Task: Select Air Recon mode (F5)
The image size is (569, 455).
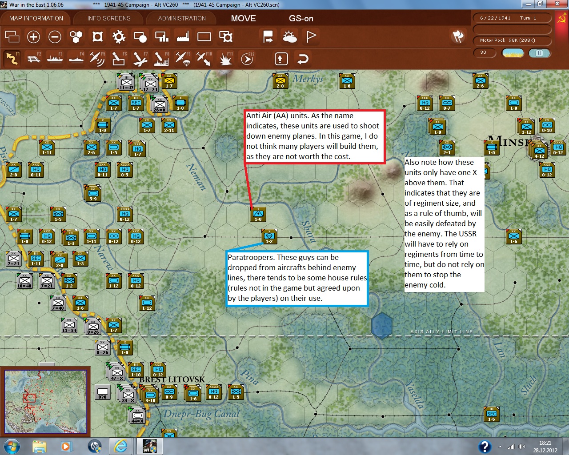Action: click(97, 59)
